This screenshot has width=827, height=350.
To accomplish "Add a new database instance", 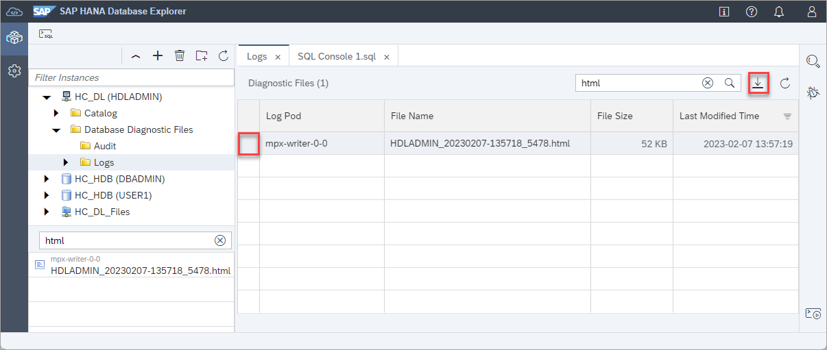I will pyautogui.click(x=158, y=55).
